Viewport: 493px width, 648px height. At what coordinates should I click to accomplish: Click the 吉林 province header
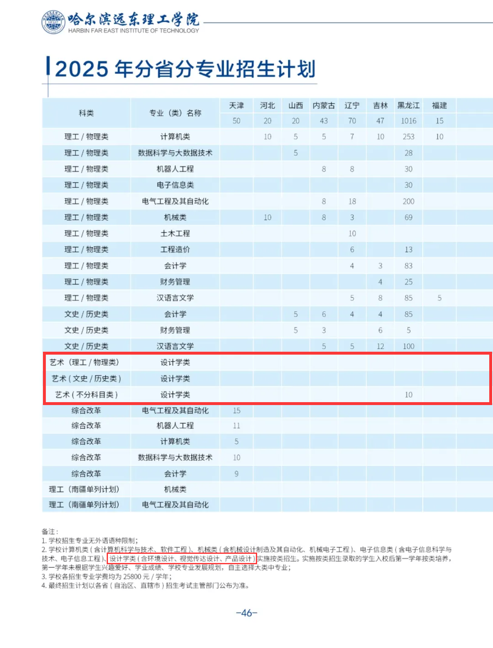click(x=380, y=105)
